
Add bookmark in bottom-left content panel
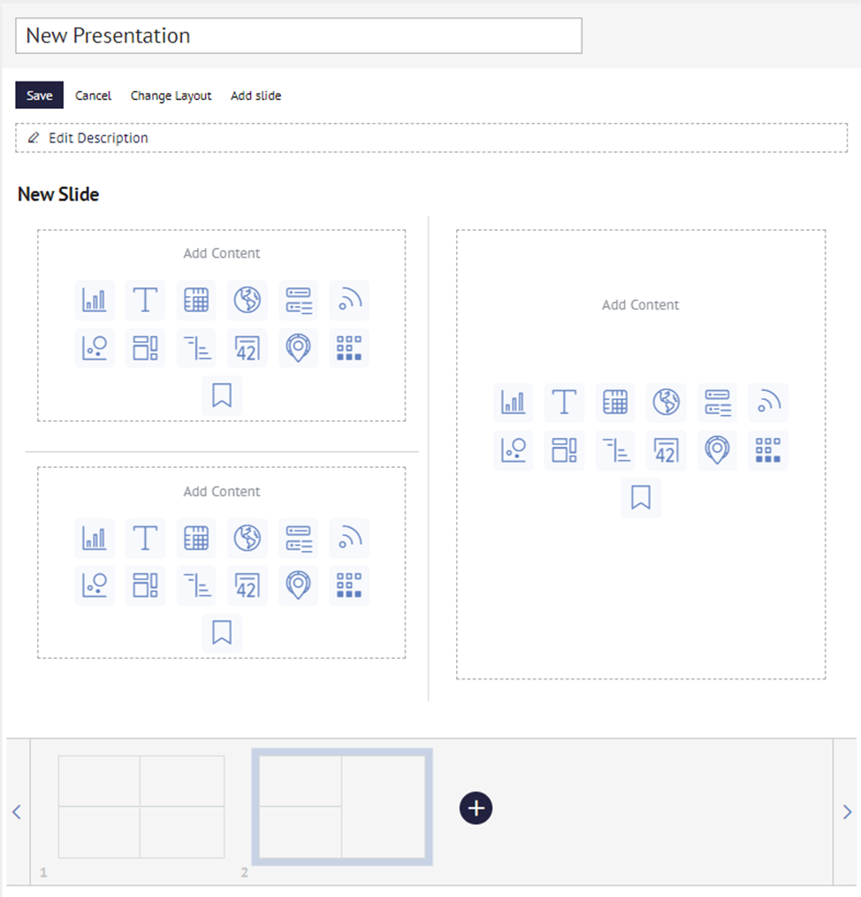pyautogui.click(x=222, y=632)
